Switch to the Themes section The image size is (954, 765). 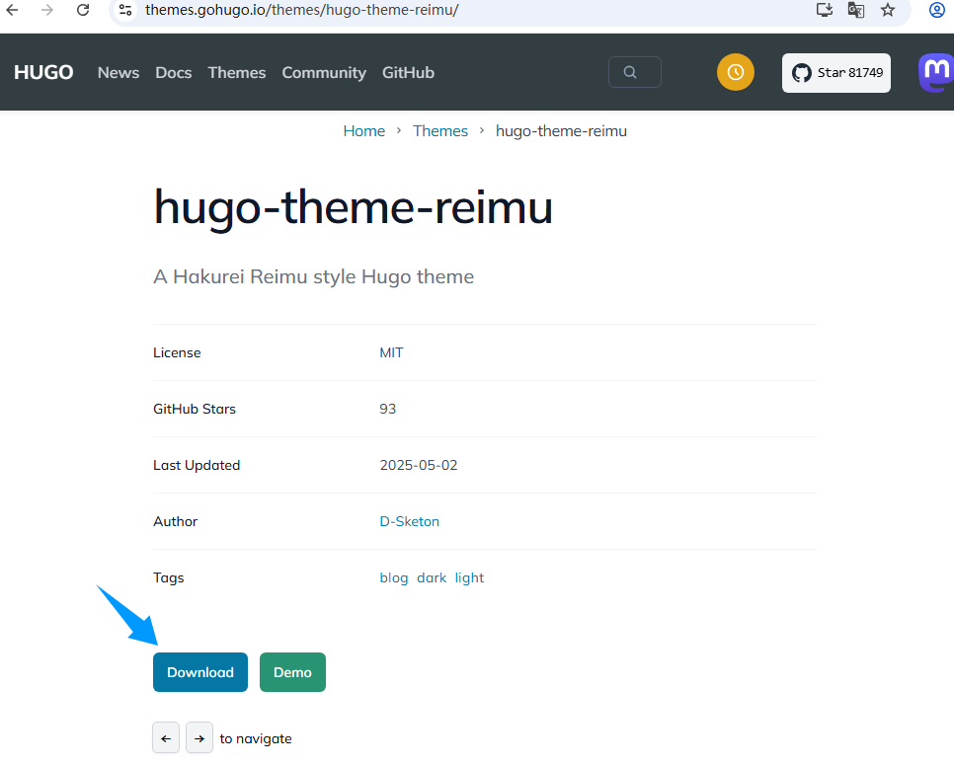click(x=237, y=71)
